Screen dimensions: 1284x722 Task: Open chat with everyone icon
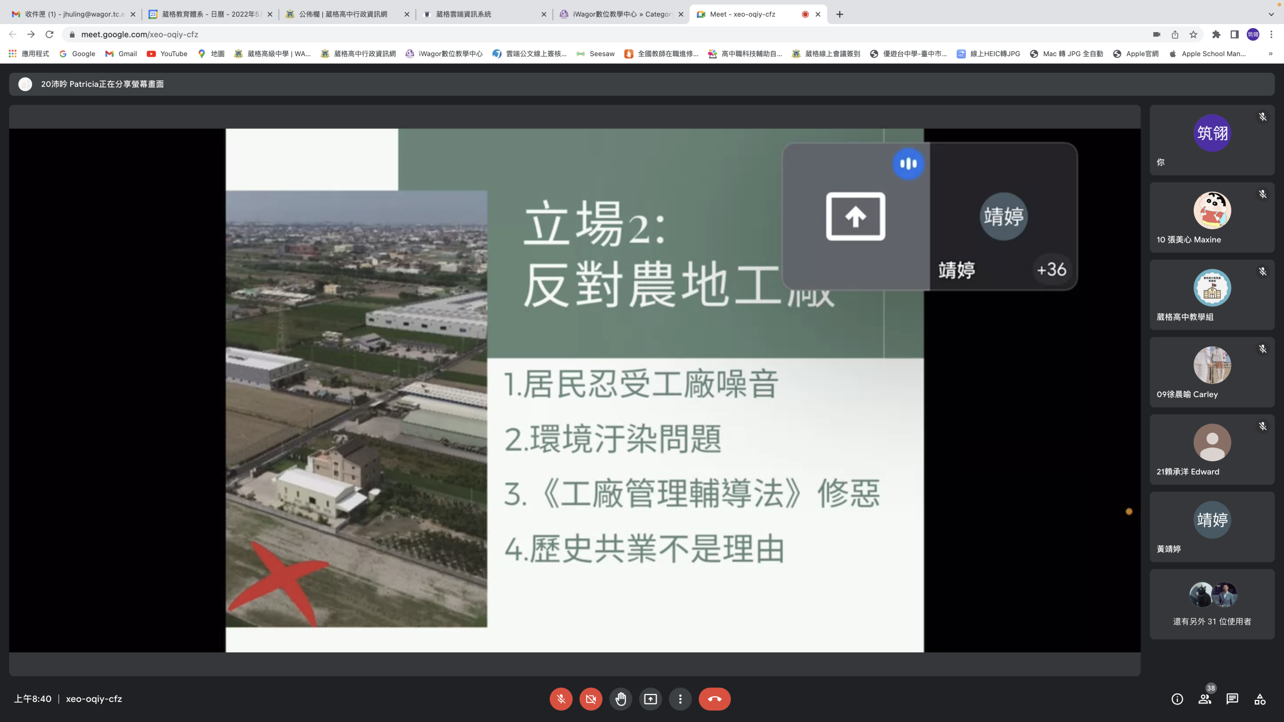(x=1232, y=699)
